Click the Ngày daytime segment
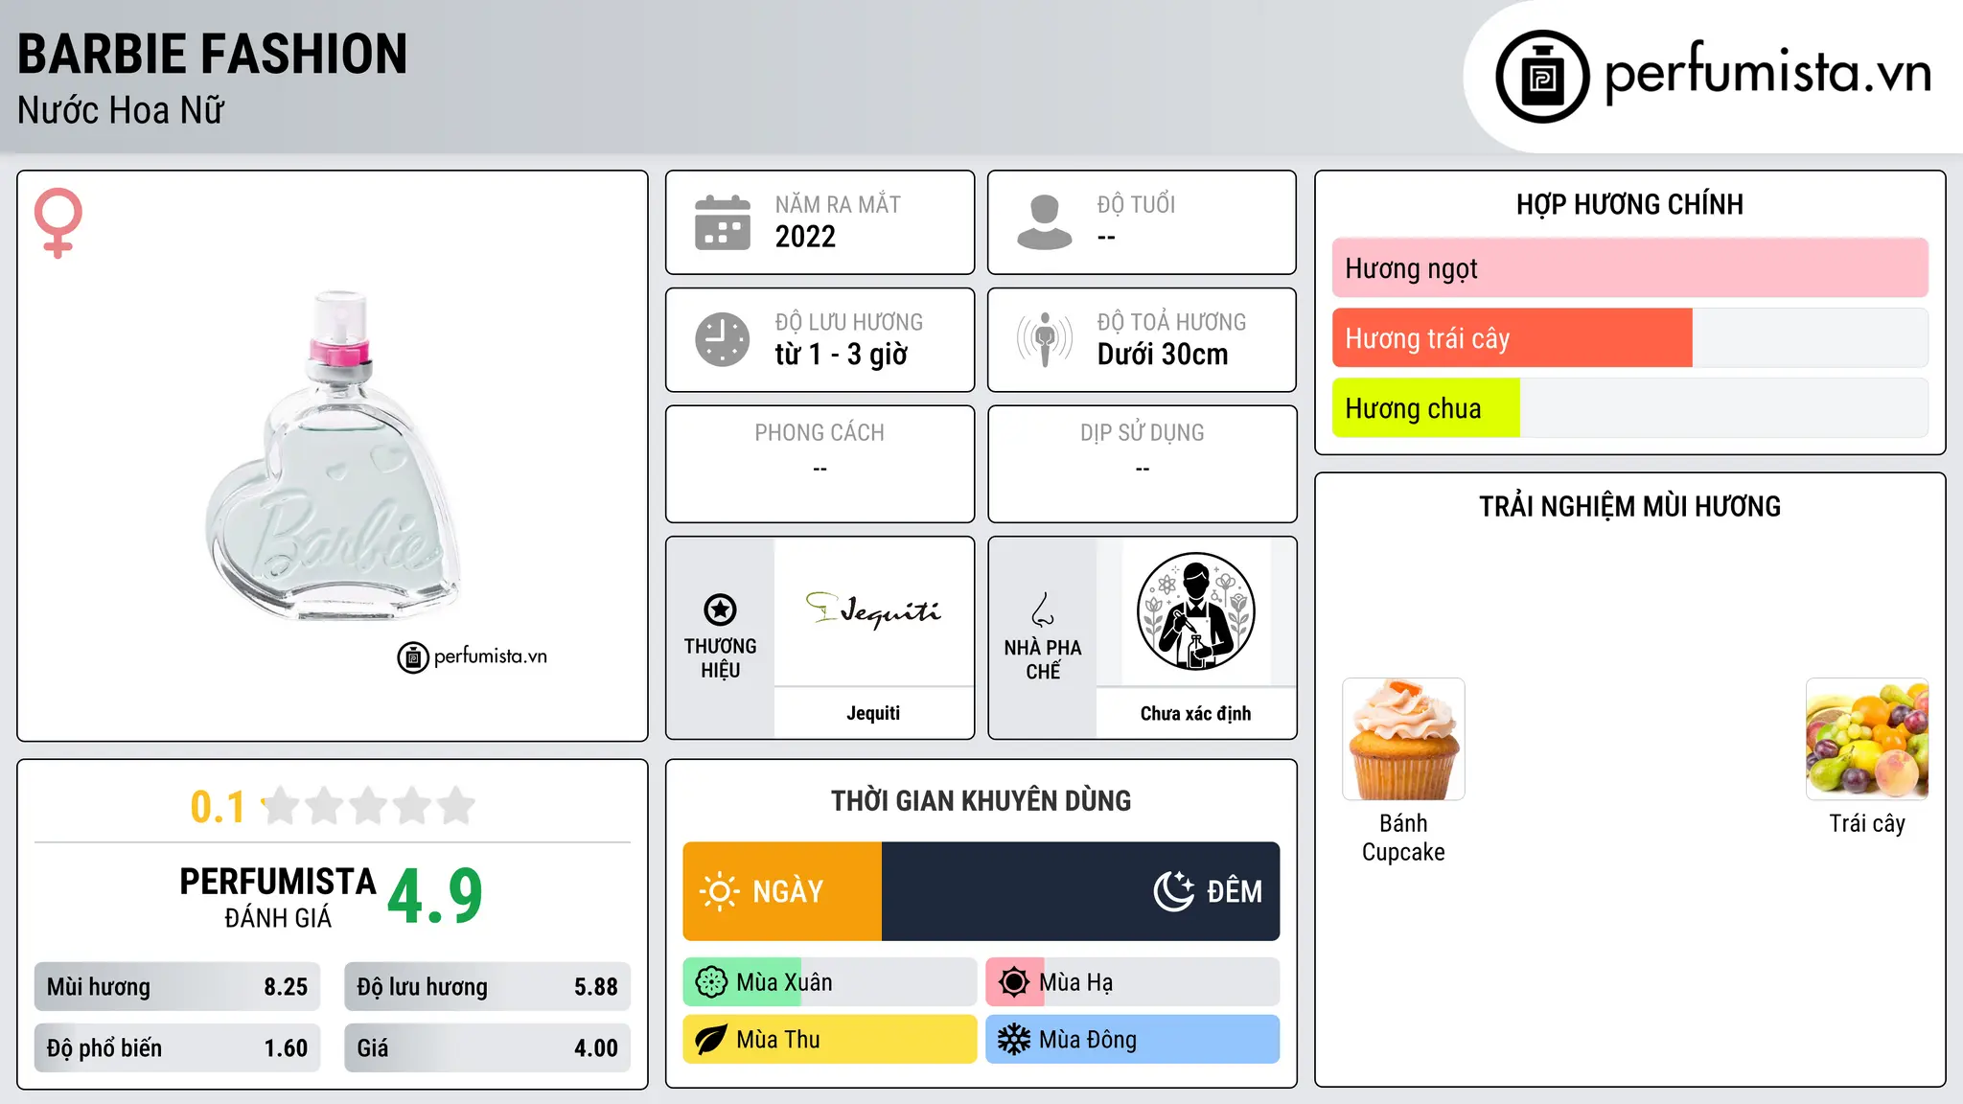Image resolution: width=1963 pixels, height=1104 pixels. (782, 891)
